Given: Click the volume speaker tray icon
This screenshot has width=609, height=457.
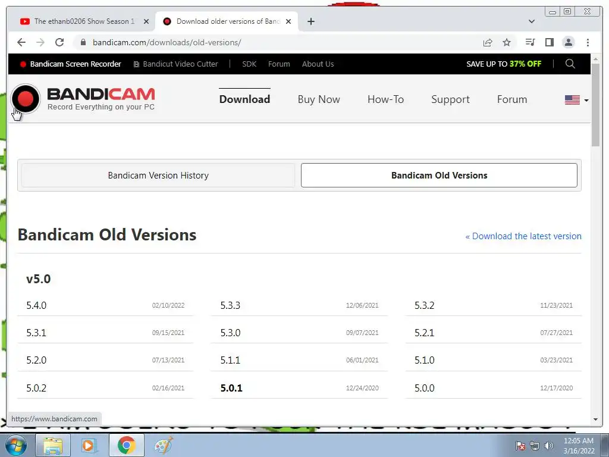Looking at the screenshot, I should tap(549, 446).
